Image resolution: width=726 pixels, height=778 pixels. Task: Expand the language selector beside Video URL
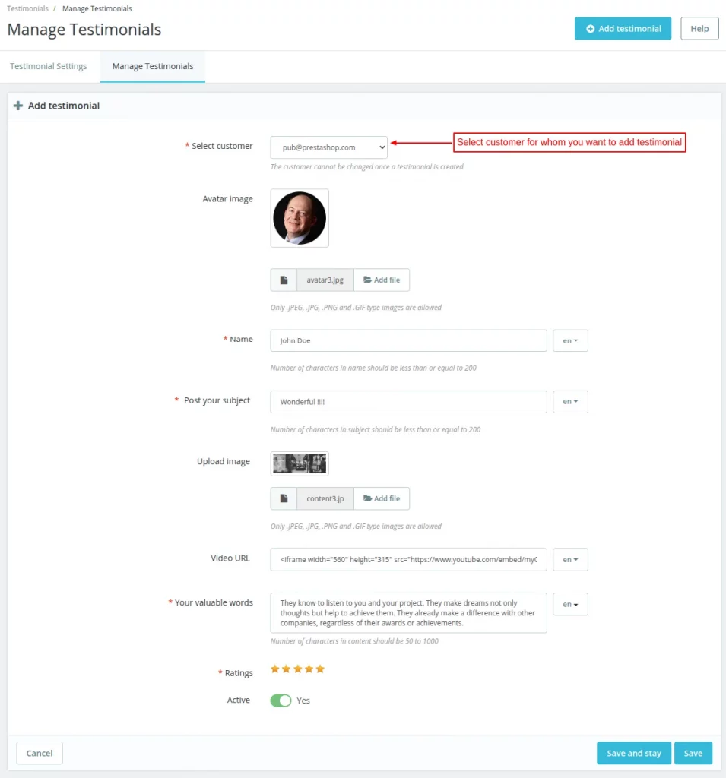coord(570,560)
